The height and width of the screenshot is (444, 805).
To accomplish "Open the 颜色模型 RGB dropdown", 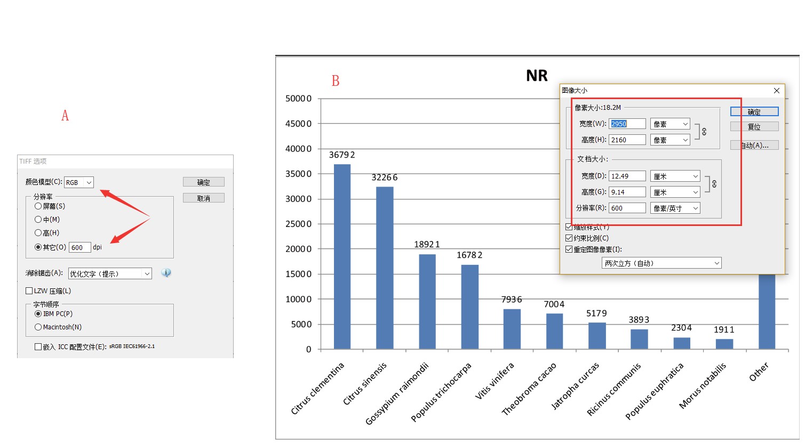I will coord(79,182).
